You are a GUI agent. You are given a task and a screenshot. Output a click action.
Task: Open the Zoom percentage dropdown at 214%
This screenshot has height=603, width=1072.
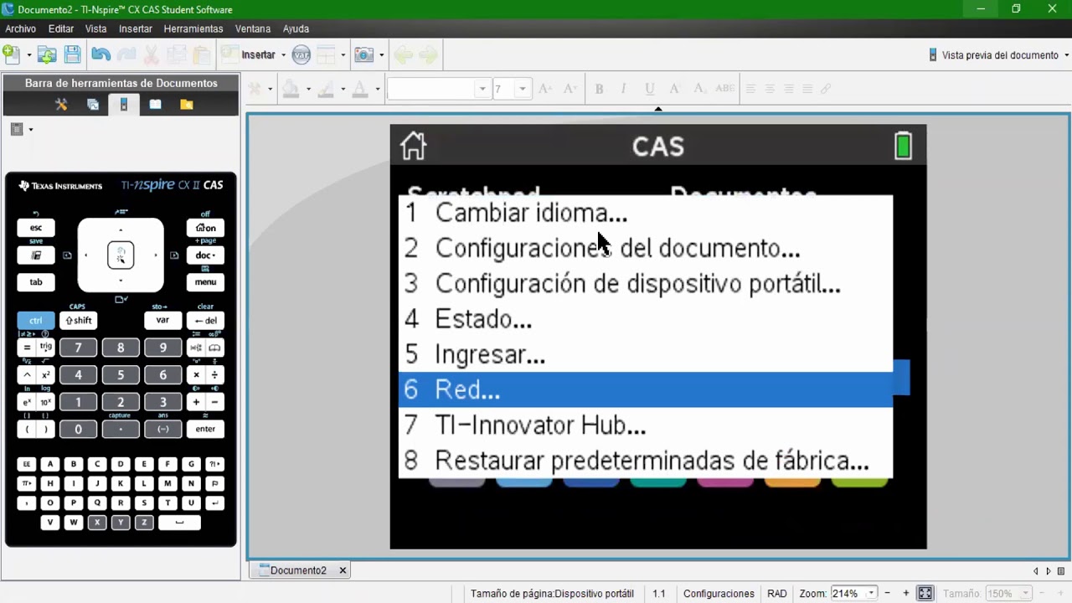(x=871, y=594)
